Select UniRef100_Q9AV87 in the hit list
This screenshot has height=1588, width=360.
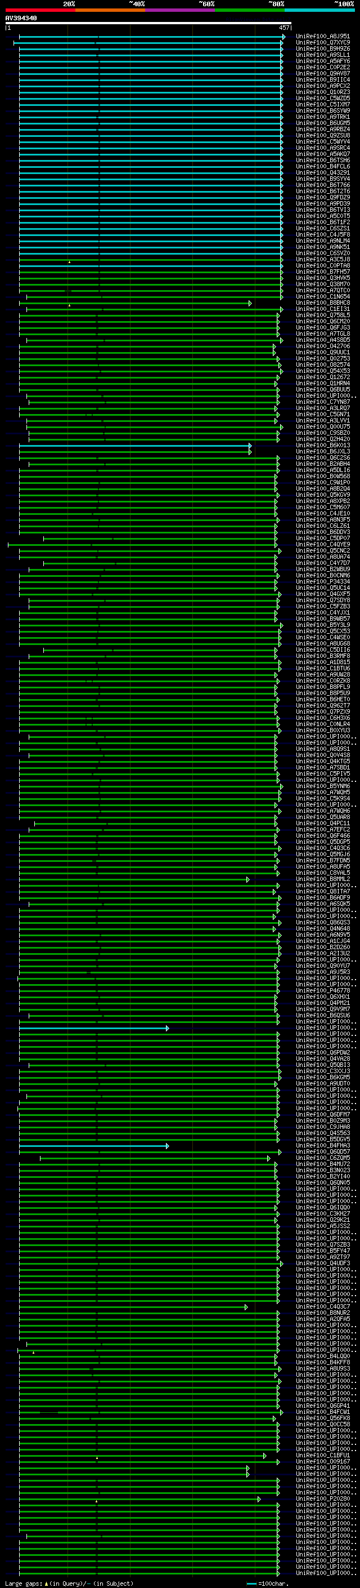point(322,73)
